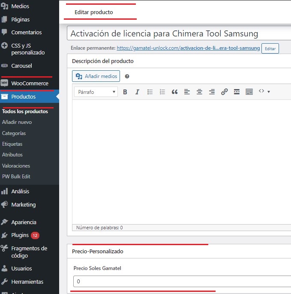
Task: Open the Párrafo format dropdown
Action: 96,92
